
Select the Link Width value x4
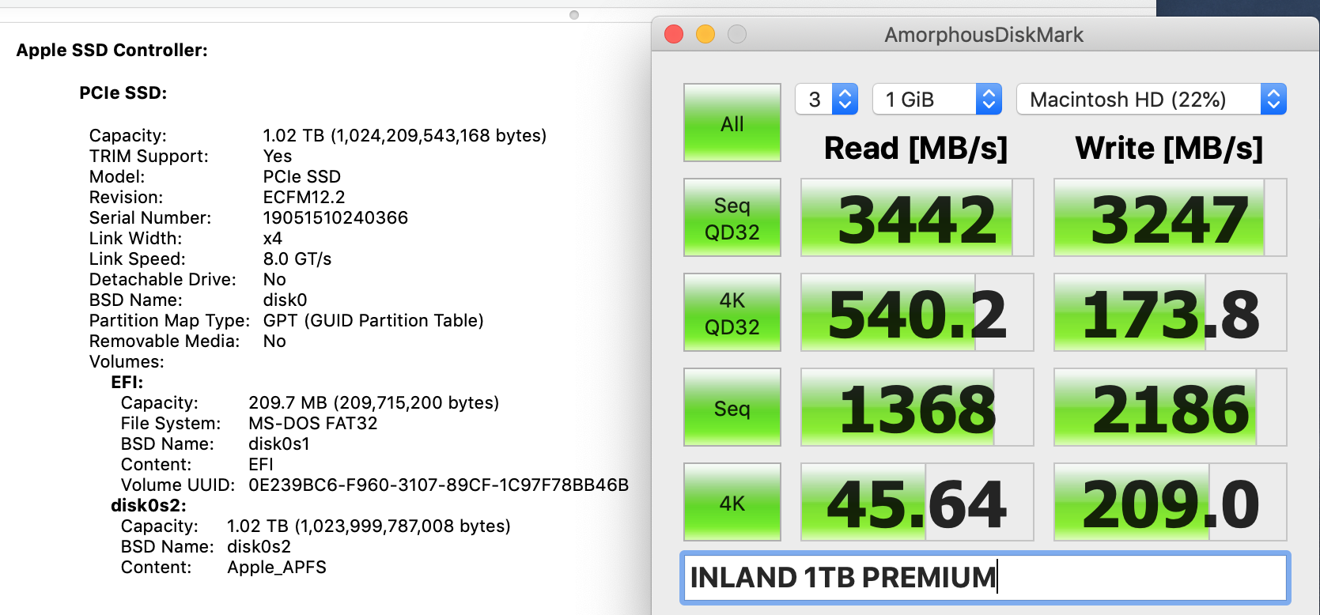coord(272,238)
